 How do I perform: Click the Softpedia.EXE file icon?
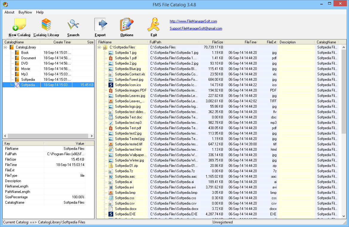pyautogui.click(x=110, y=214)
